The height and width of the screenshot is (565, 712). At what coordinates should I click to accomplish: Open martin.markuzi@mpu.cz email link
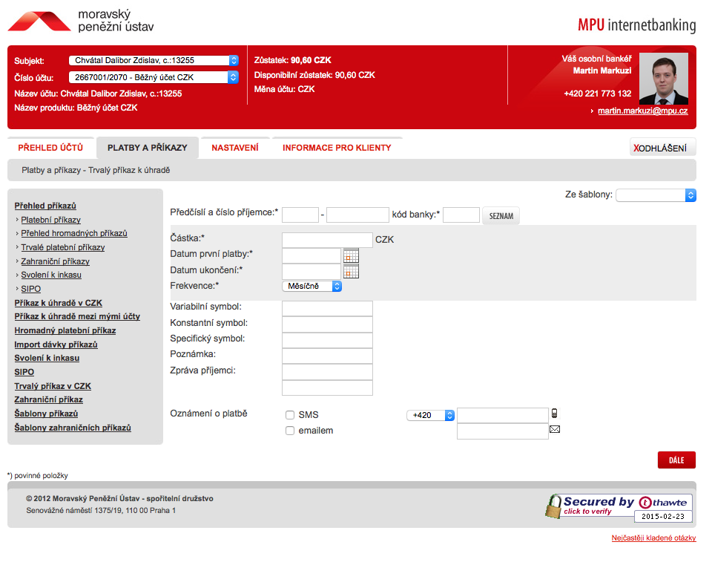[x=642, y=111]
